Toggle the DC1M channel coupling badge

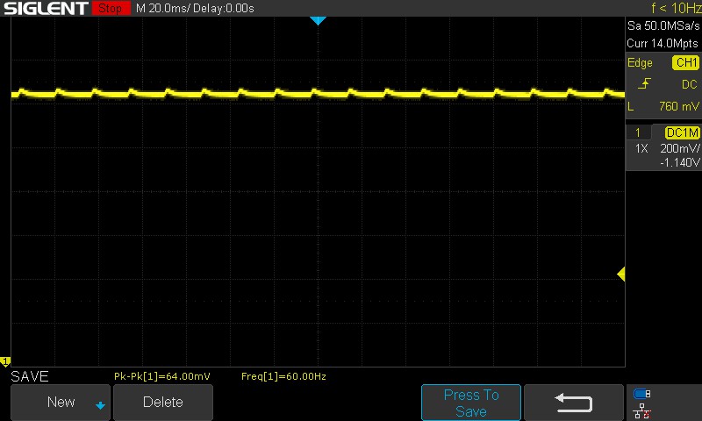pos(681,132)
